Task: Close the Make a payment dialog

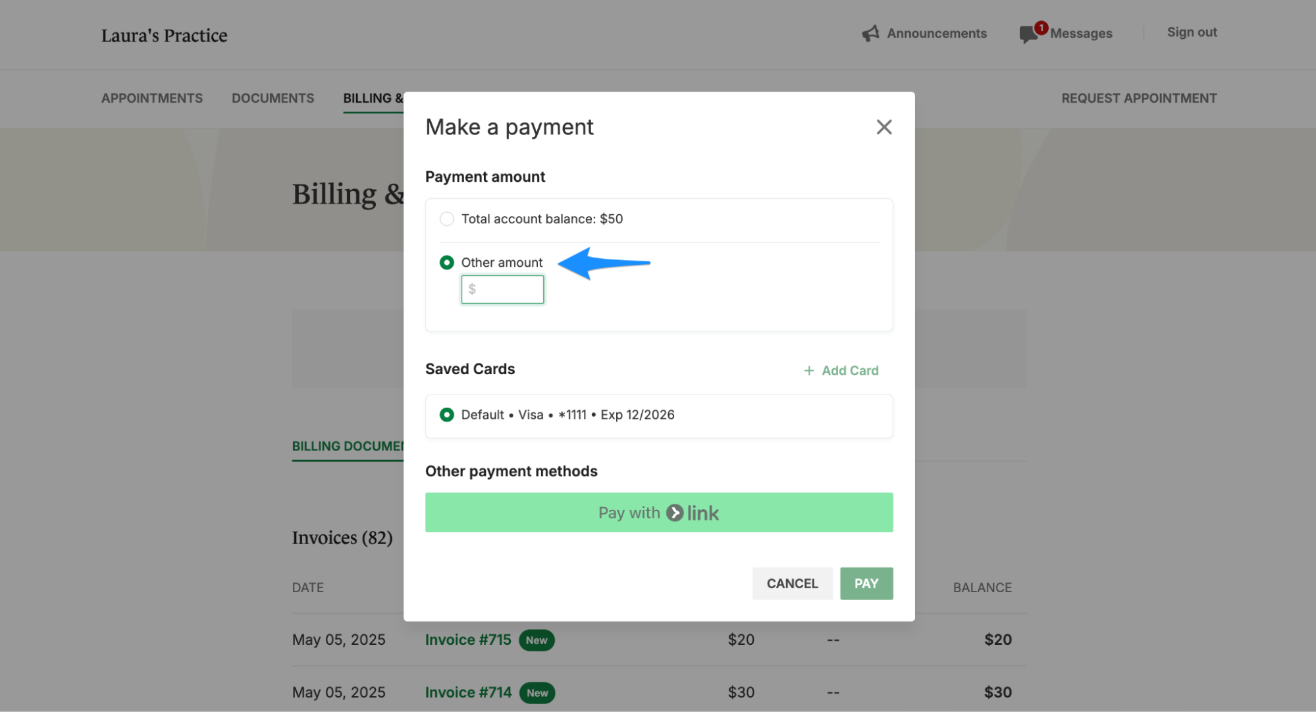Action: (883, 127)
